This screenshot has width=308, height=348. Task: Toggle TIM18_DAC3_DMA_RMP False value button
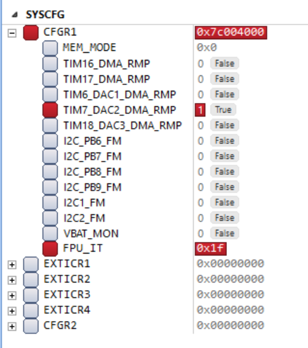coord(224,125)
